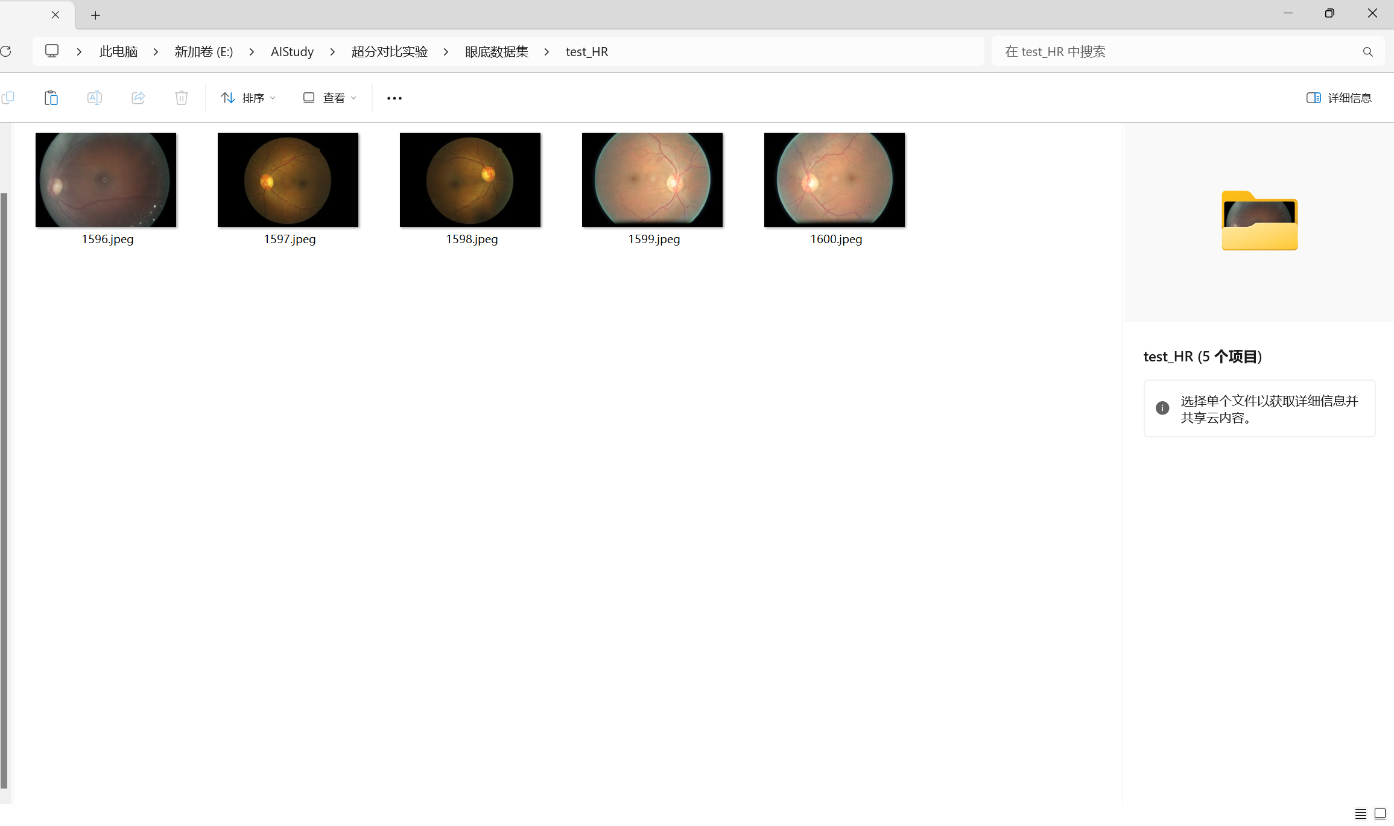Switch to large thumbnails view layout
Viewport: 1394px width, 826px height.
(1380, 813)
